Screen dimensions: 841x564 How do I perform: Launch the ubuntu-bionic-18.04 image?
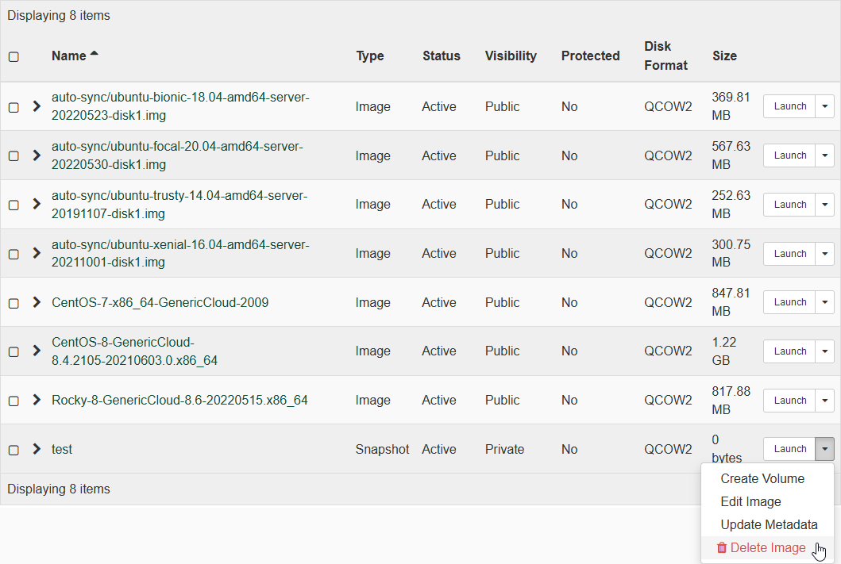(x=789, y=106)
